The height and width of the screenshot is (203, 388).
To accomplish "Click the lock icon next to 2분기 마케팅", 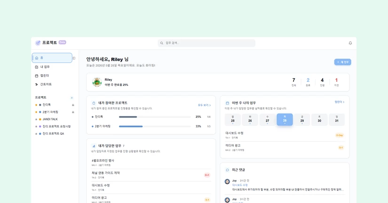I will (x=73, y=112).
